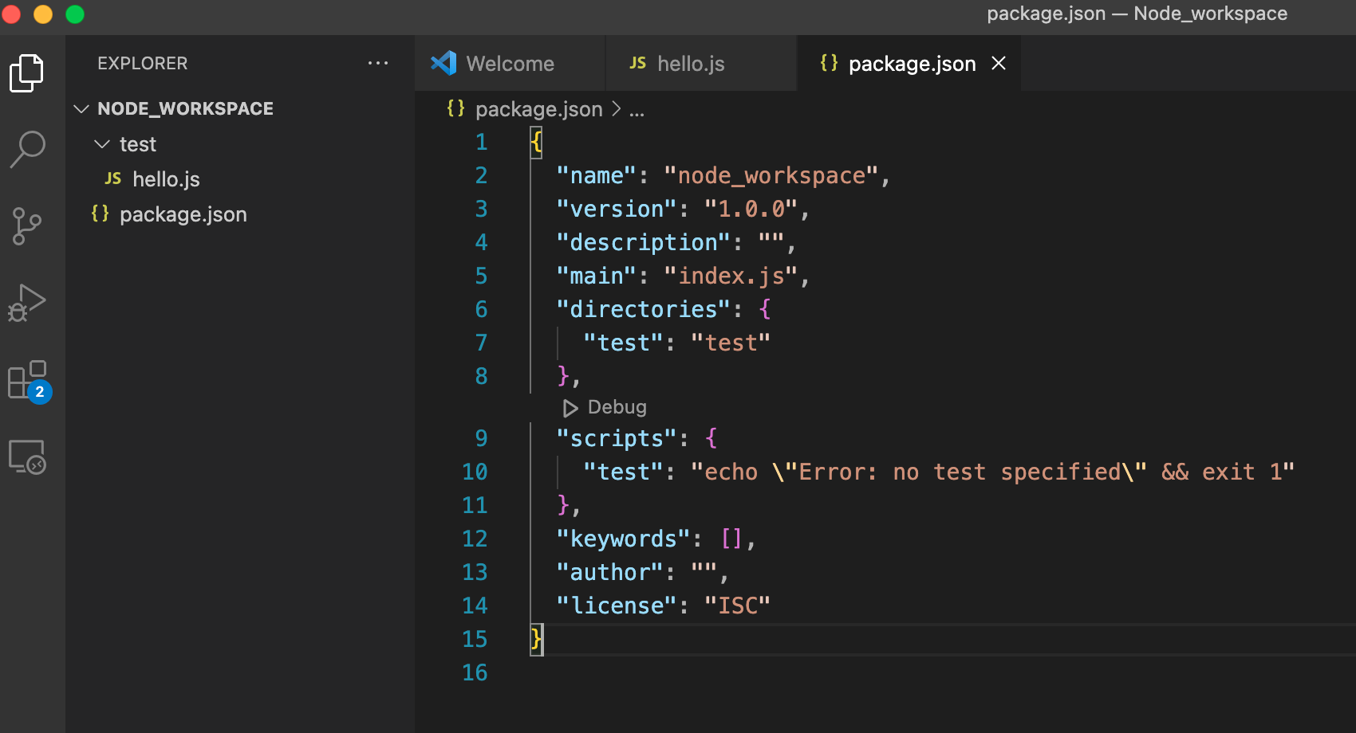Click the green full-screen window button
The image size is (1356, 733).
pos(75,14)
